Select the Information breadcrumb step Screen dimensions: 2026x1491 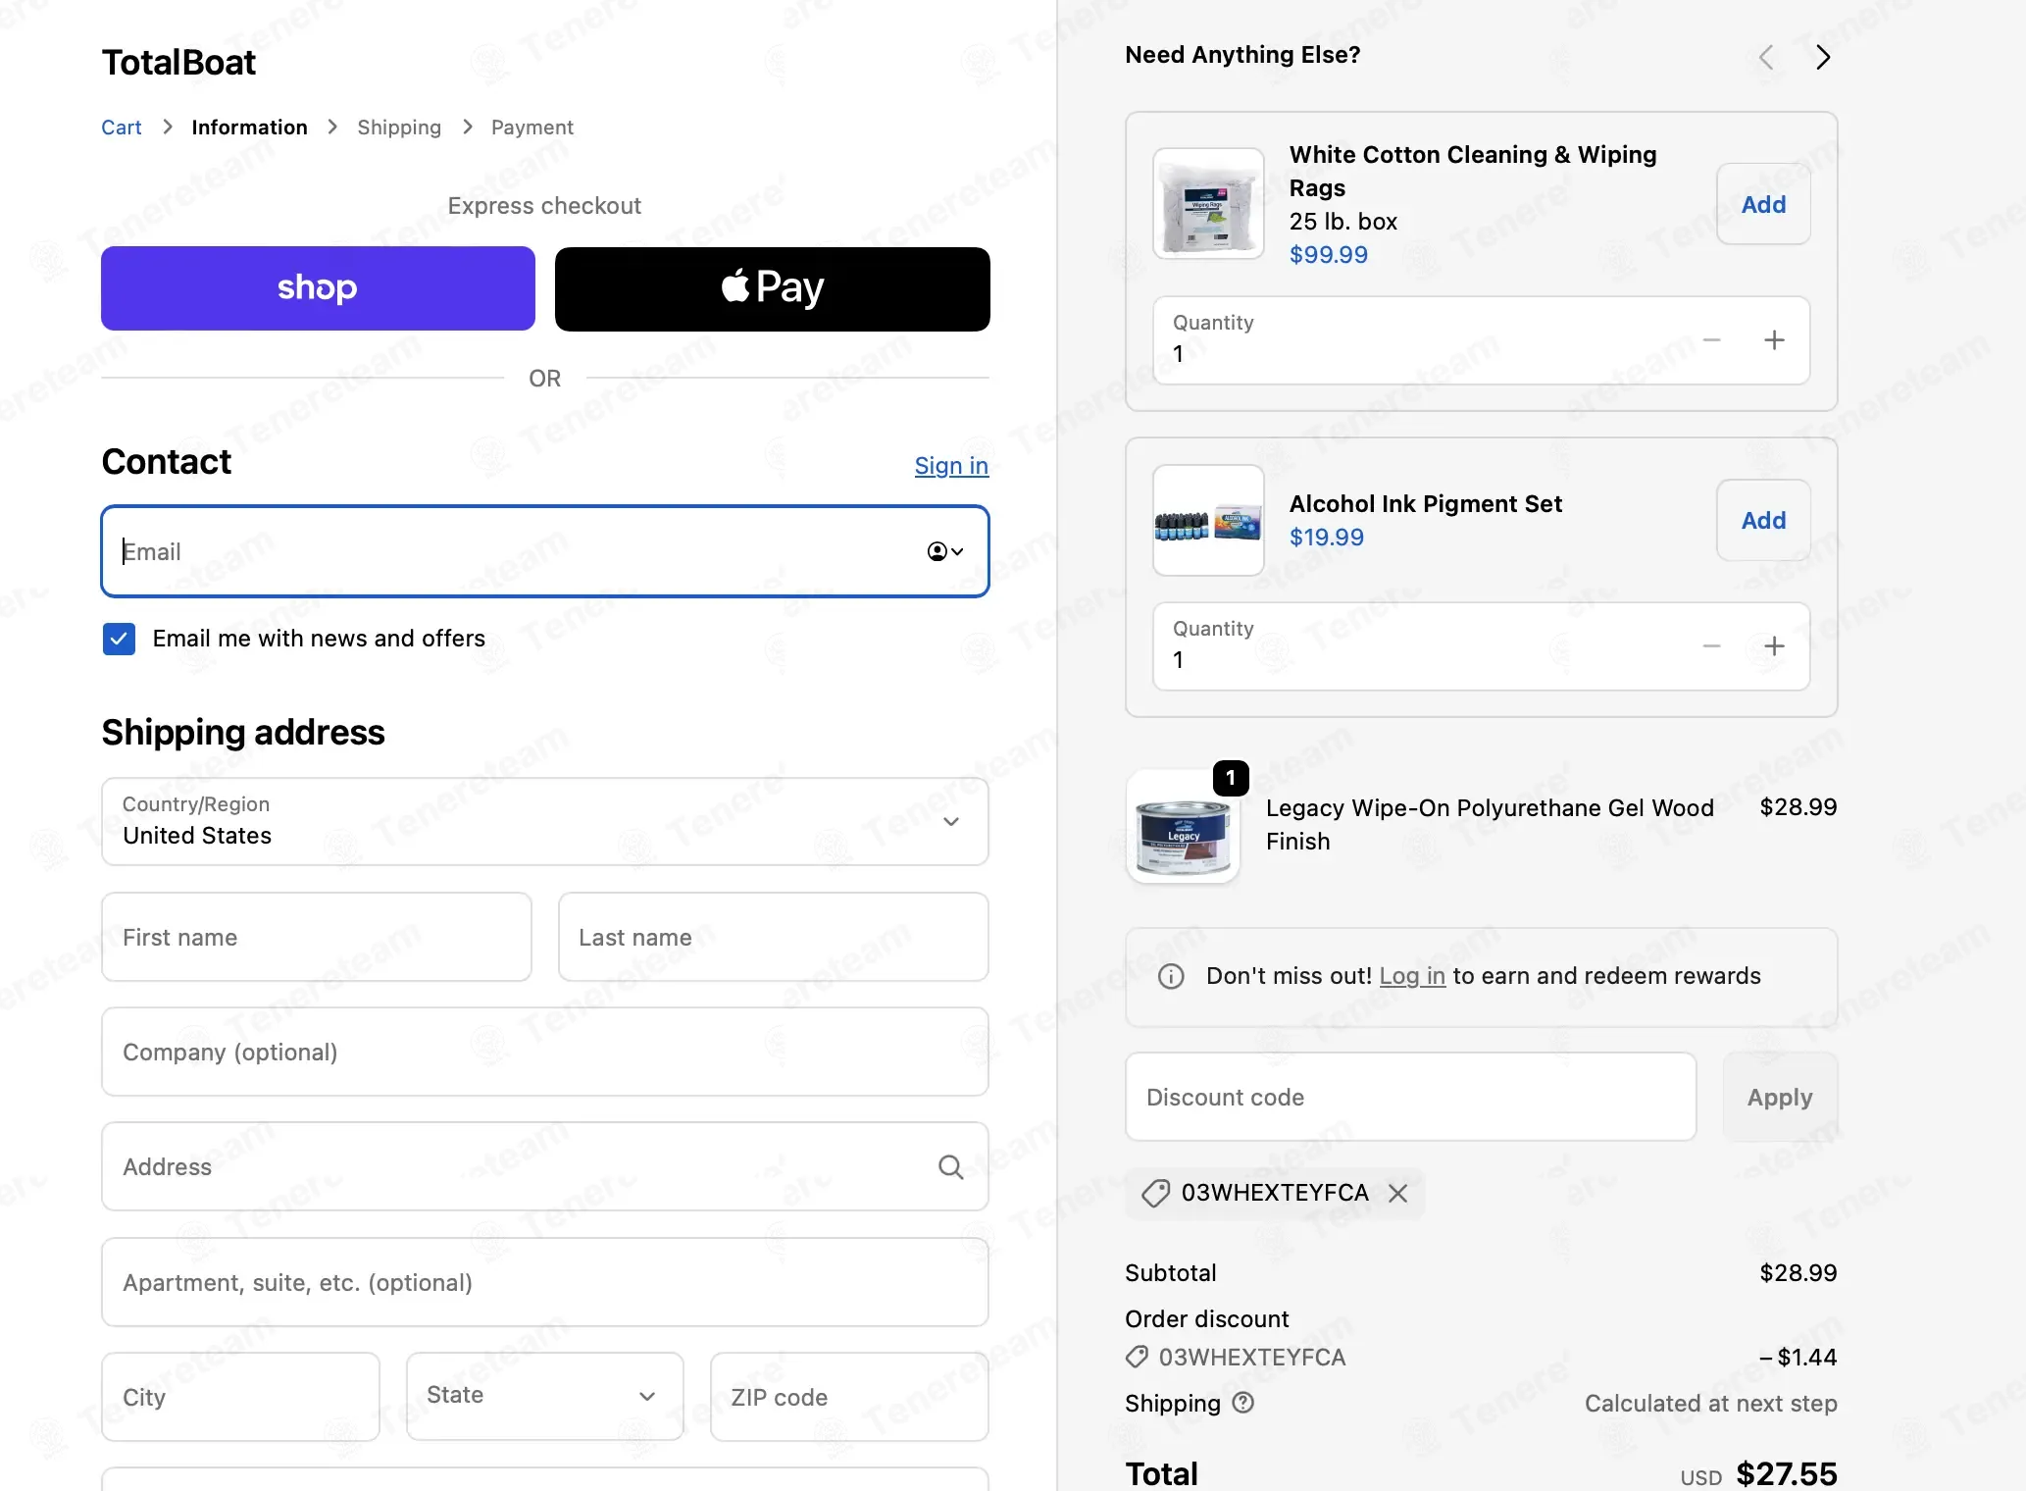click(249, 128)
